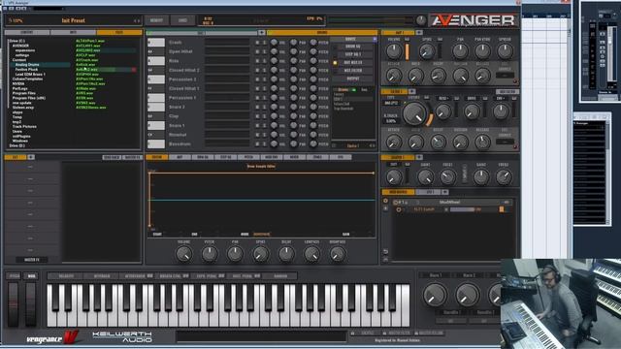Click the top icon left of the mod matrix list
The image size is (621, 349).
pos(386,201)
